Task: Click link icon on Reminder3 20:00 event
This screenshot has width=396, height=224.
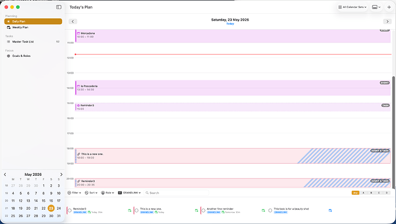Action: click(x=79, y=181)
